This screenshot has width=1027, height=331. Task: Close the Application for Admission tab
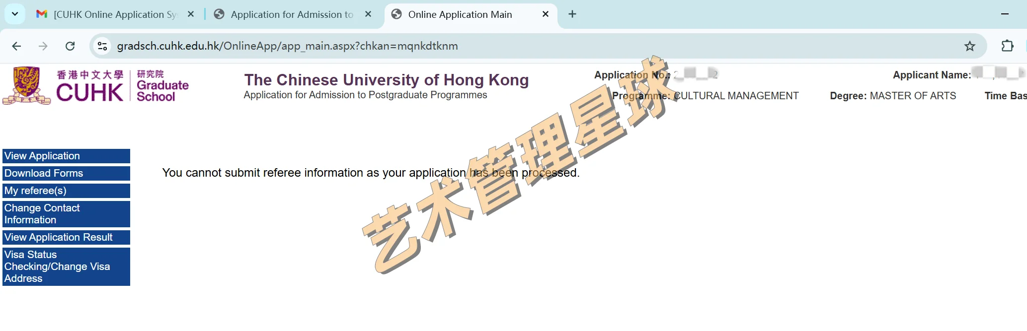pyautogui.click(x=368, y=14)
